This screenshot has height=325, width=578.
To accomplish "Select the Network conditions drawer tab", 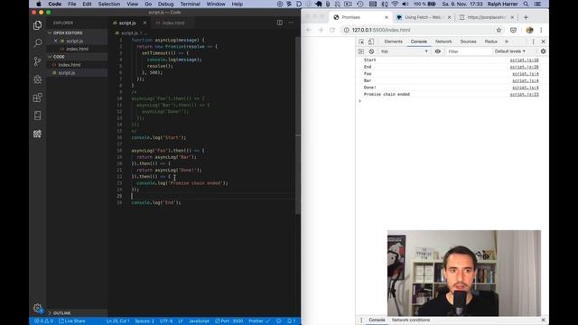I will 411,320.
